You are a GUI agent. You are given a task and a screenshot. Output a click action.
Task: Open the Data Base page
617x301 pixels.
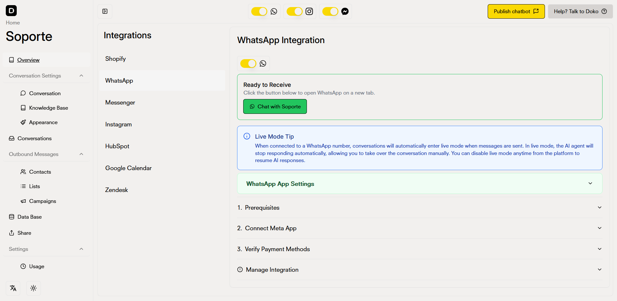click(30, 217)
